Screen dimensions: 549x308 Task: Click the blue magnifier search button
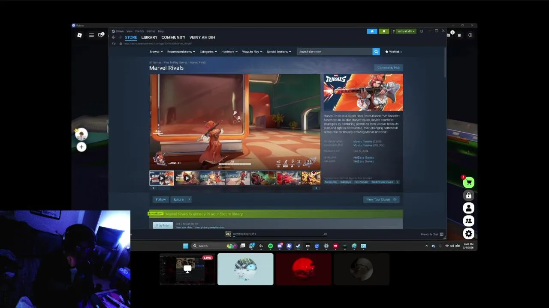coord(376,52)
